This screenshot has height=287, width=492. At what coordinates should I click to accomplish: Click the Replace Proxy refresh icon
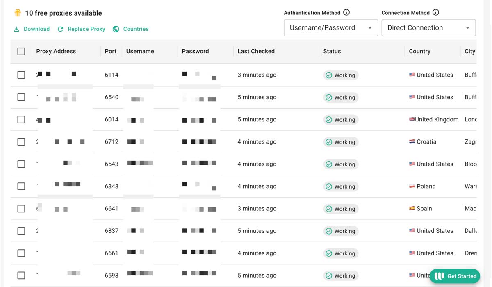[x=61, y=29]
